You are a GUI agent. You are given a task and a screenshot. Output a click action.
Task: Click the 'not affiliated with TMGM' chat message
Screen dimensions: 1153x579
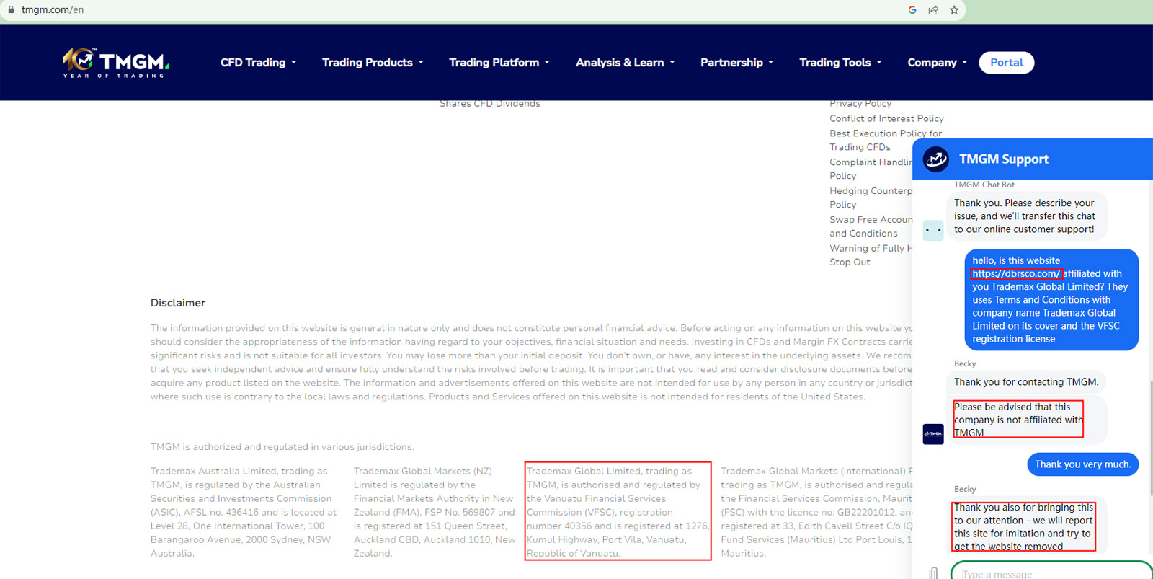click(1026, 420)
